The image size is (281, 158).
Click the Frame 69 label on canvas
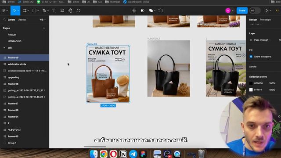(x=92, y=44)
